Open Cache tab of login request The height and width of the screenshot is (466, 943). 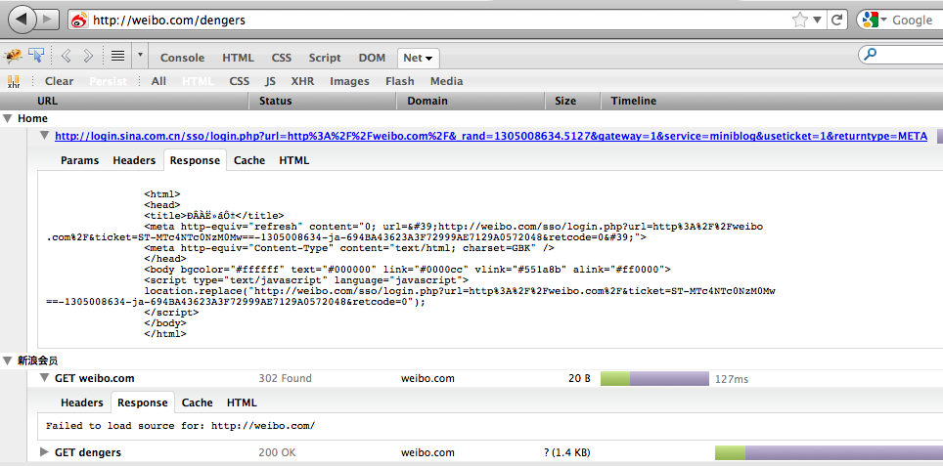coord(249,160)
